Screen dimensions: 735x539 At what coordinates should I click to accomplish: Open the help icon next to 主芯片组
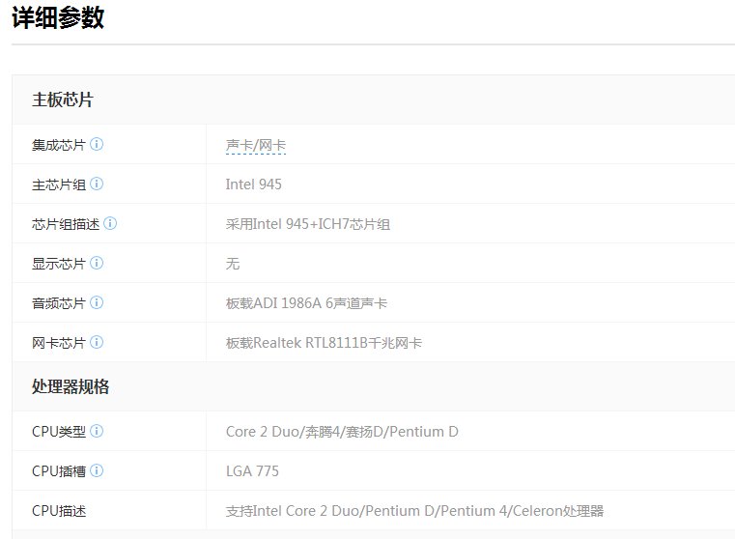click(x=97, y=184)
